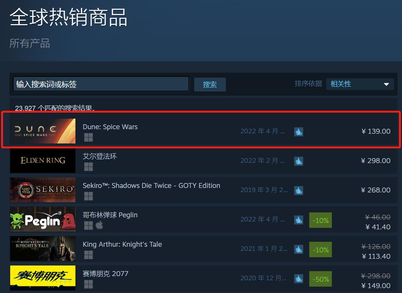Open the Peglin capsule image
Screen dimensions: 402x293
click(x=43, y=219)
